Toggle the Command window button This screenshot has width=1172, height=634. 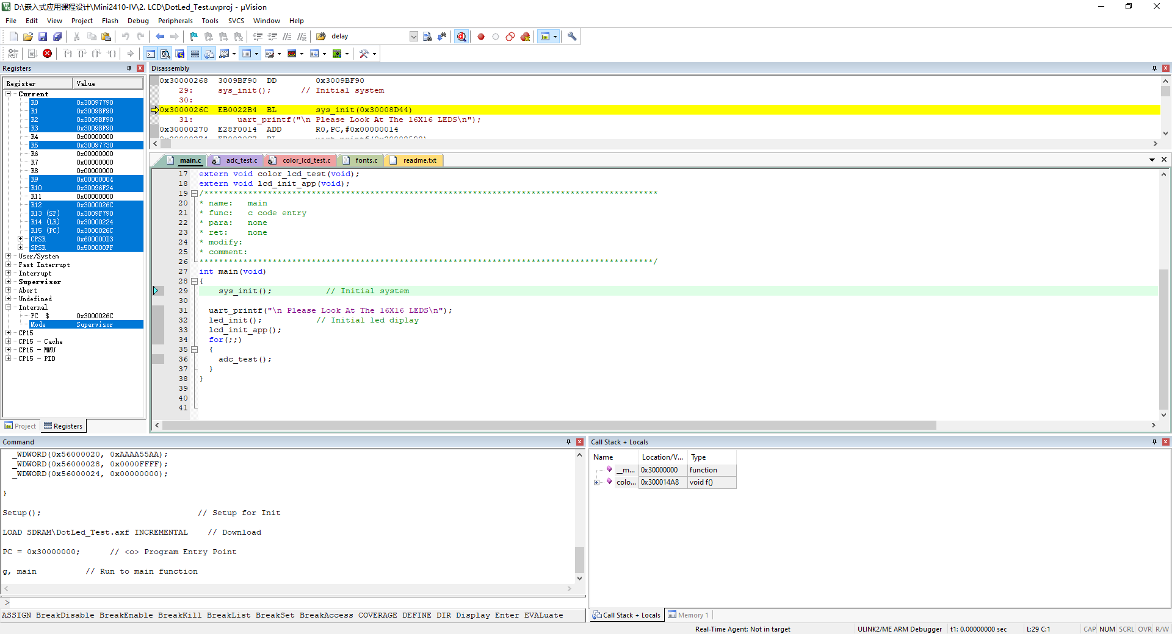coord(151,54)
